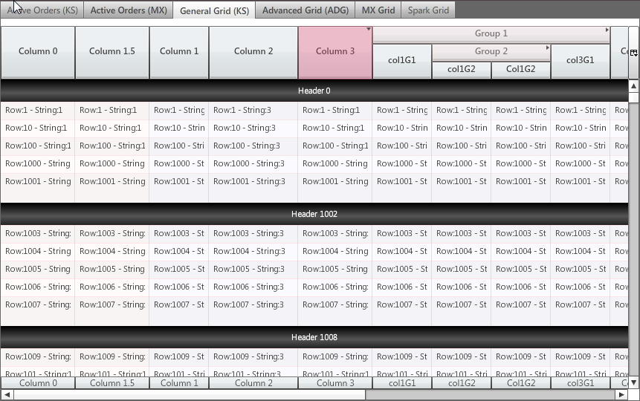
Task: Select Row:1005 cell under Column 2
Action: [x=253, y=269]
